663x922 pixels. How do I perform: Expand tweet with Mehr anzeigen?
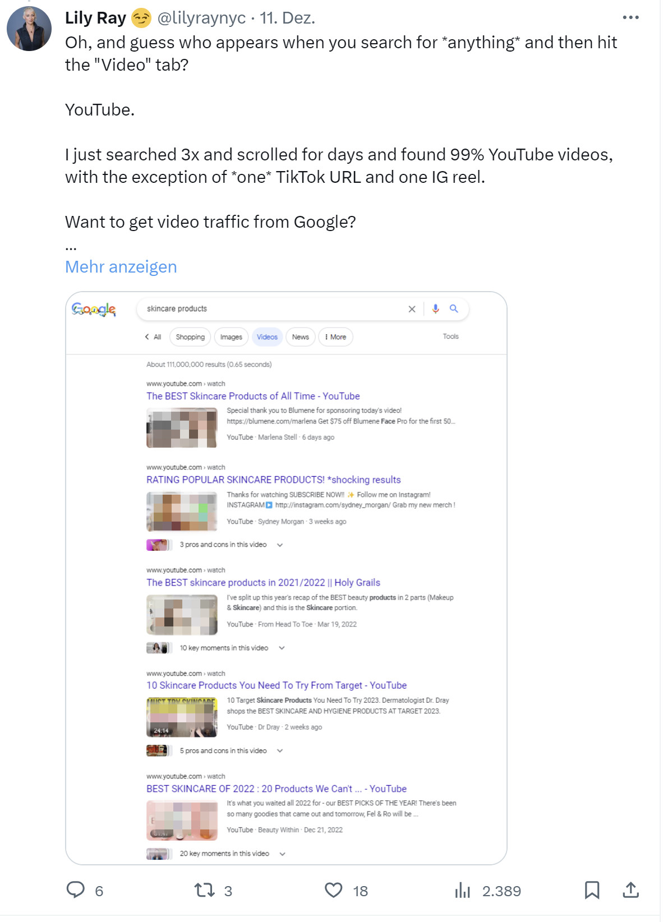coord(121,266)
